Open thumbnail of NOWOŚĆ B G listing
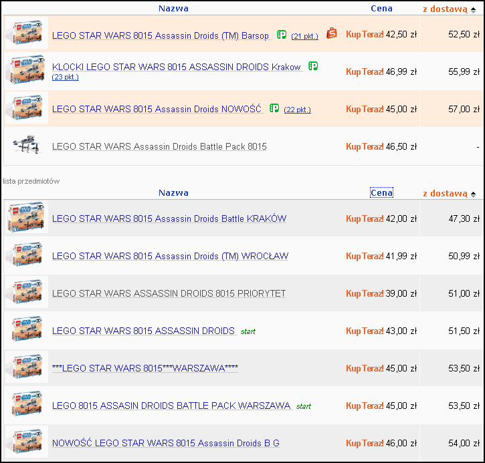Image resolution: width=485 pixels, height=463 pixels. pos(27,442)
